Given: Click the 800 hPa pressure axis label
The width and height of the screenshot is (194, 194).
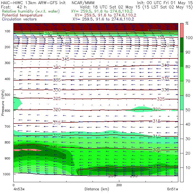Looking at the screenshot, I should pos(7,142).
